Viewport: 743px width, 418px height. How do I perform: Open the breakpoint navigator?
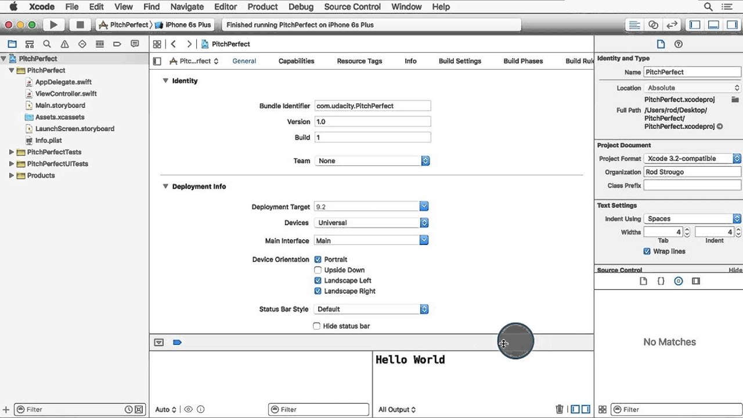coord(117,44)
